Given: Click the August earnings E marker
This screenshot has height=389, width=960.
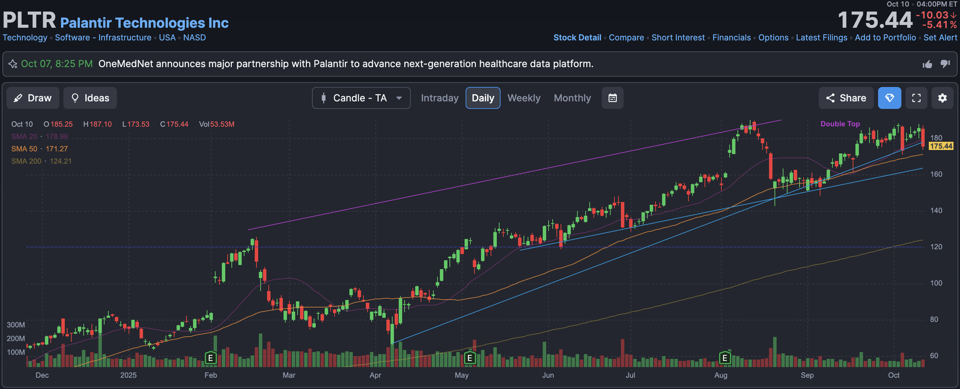Looking at the screenshot, I should click(x=724, y=358).
